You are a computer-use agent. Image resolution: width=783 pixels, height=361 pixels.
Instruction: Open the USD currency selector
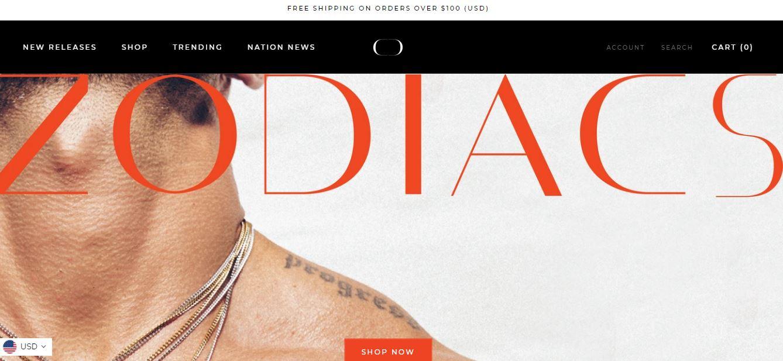coord(26,346)
